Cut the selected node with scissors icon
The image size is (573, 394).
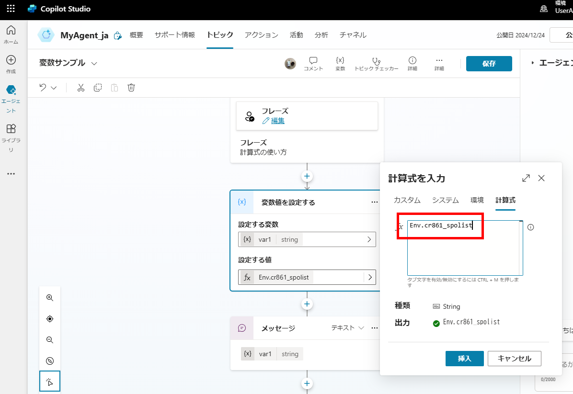click(80, 88)
